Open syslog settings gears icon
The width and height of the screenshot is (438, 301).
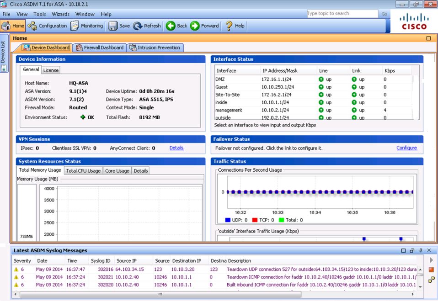(x=431, y=280)
